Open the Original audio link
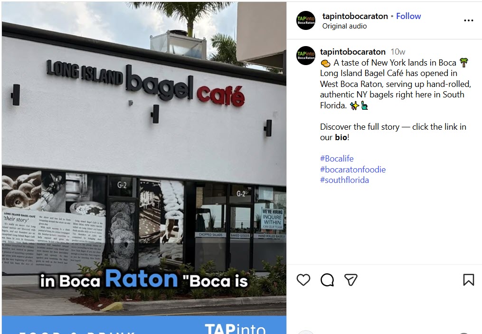Viewport: 482px width, 334px height. click(x=344, y=26)
